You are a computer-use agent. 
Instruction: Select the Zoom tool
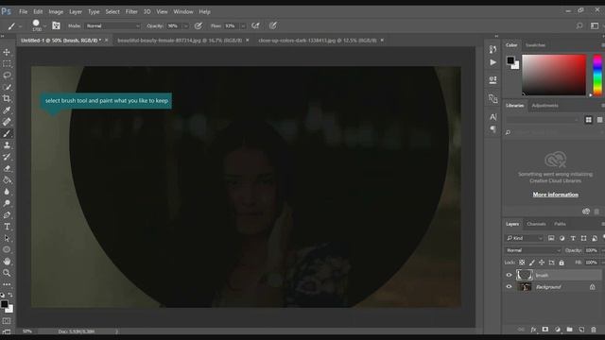click(x=7, y=273)
